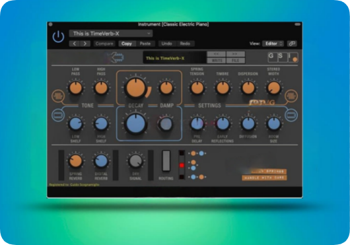Image resolution: width=350 pixels, height=245 pixels.
Task: Click the SETTINGS section label
Action: click(209, 106)
